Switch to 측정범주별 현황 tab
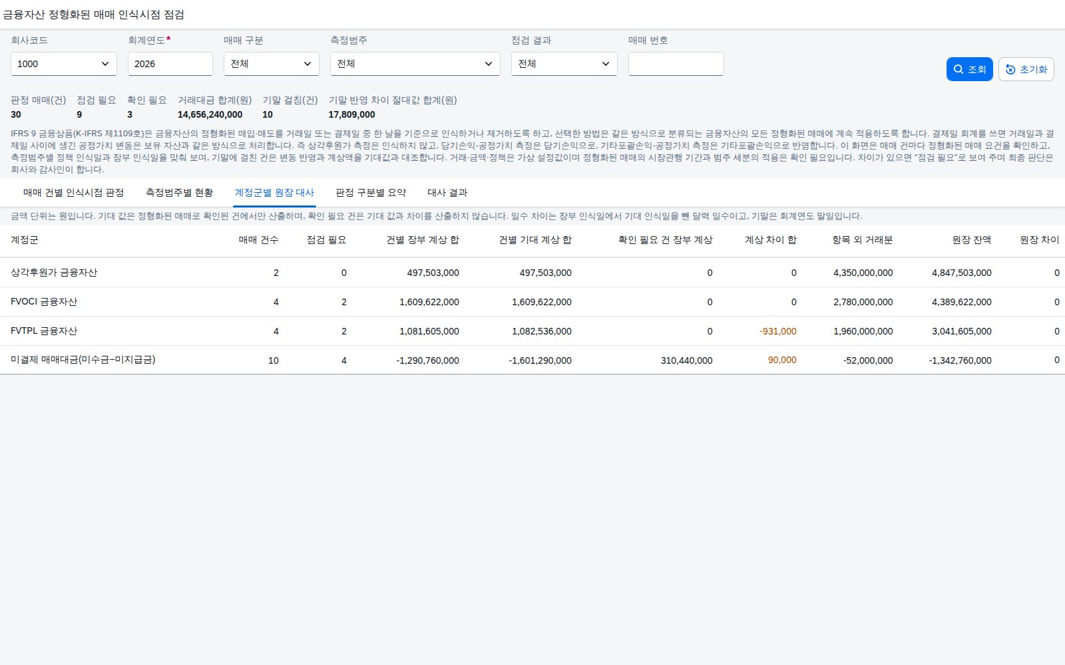Viewport: 1065px width, 665px height. pyautogui.click(x=179, y=193)
